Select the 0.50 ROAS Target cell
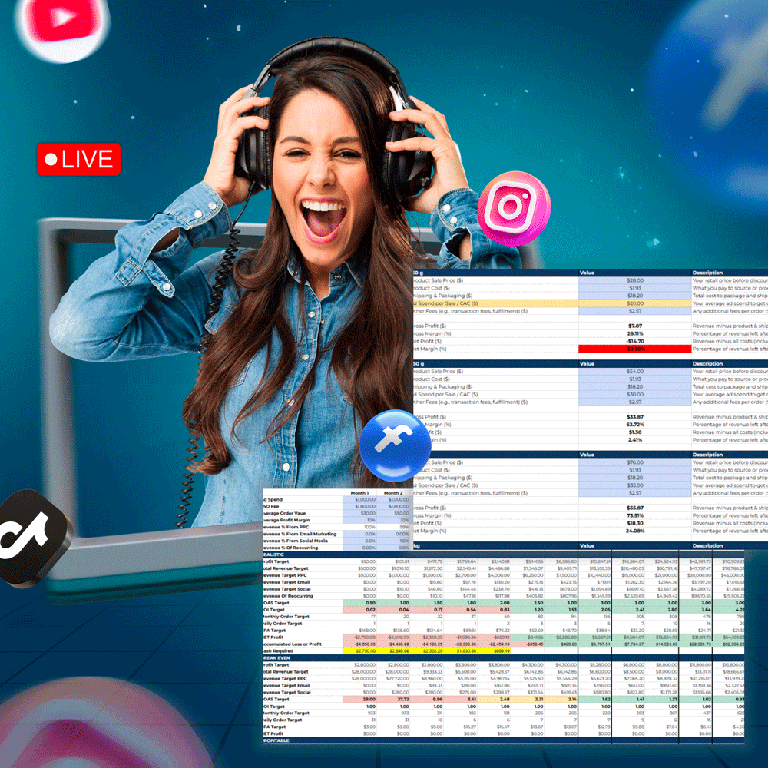Screen dimensions: 768x768 point(359,603)
